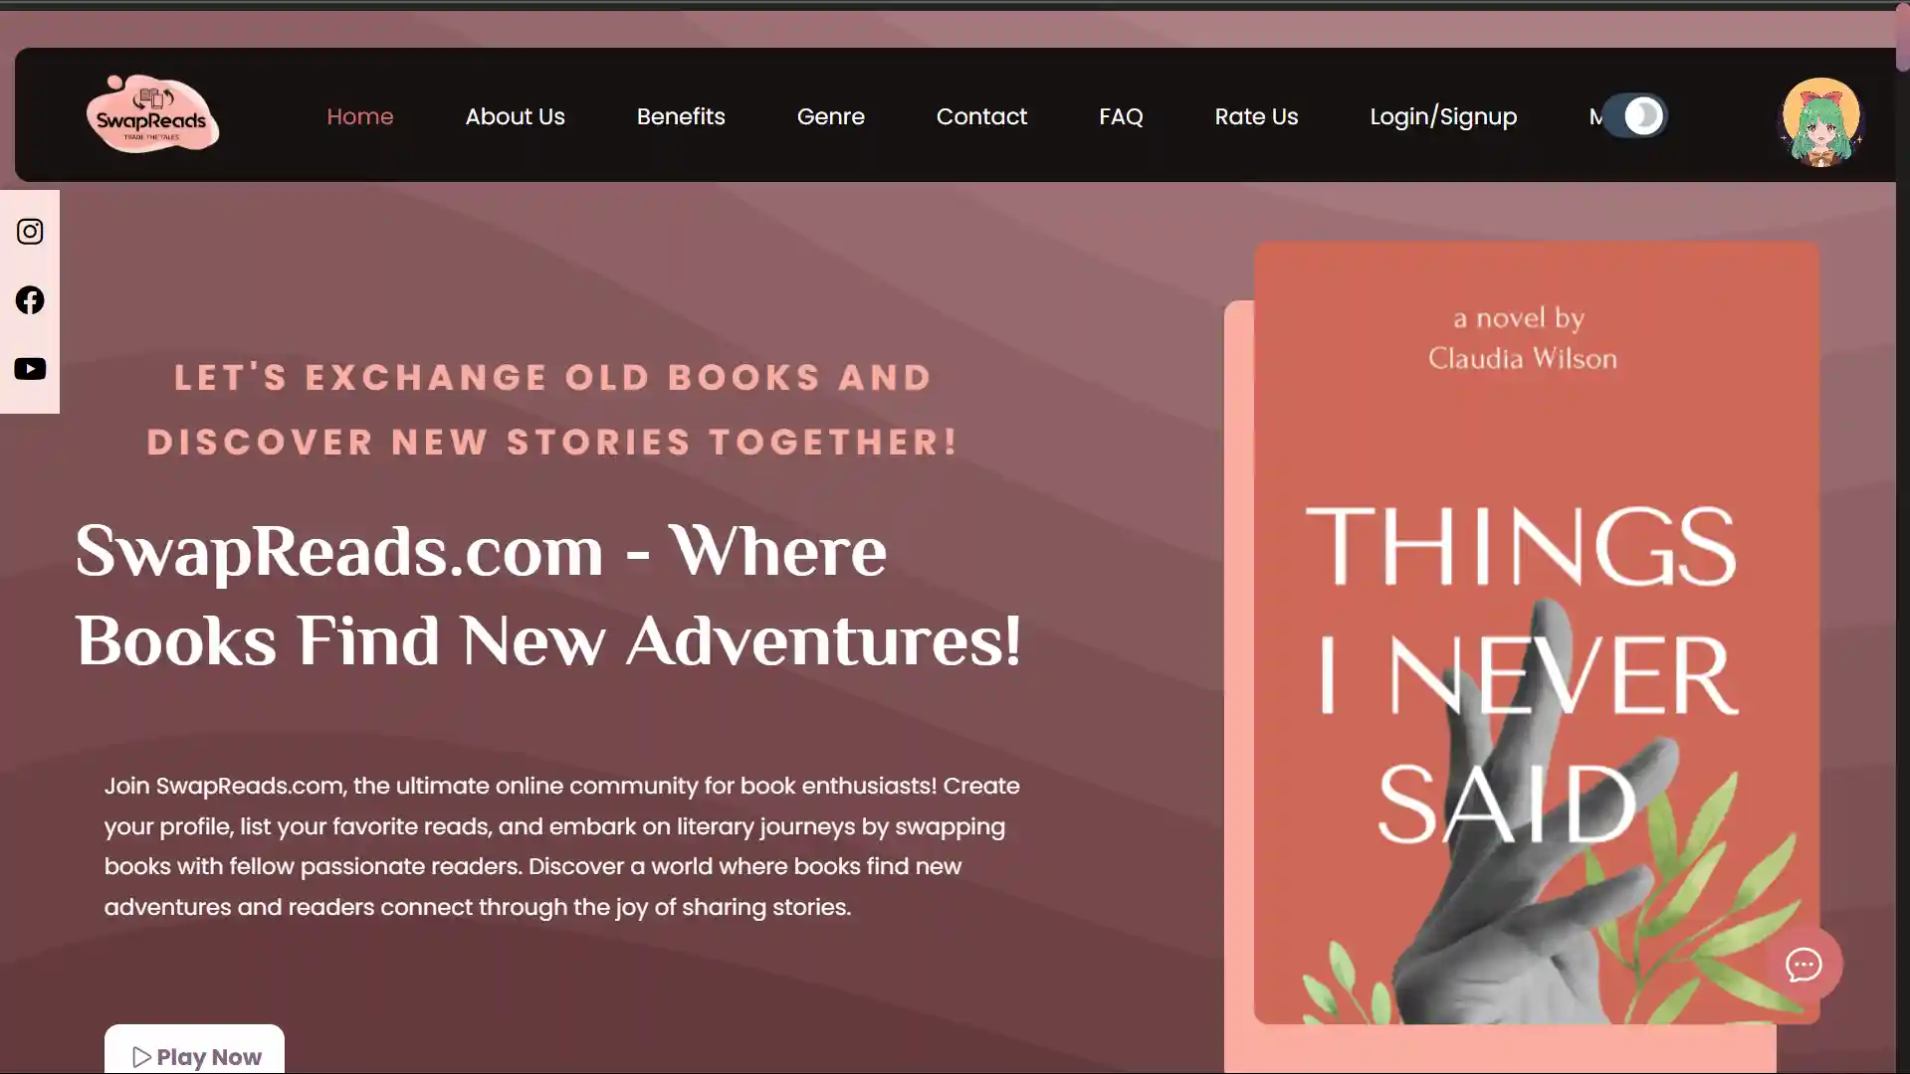Open the Genre menu item

830,116
